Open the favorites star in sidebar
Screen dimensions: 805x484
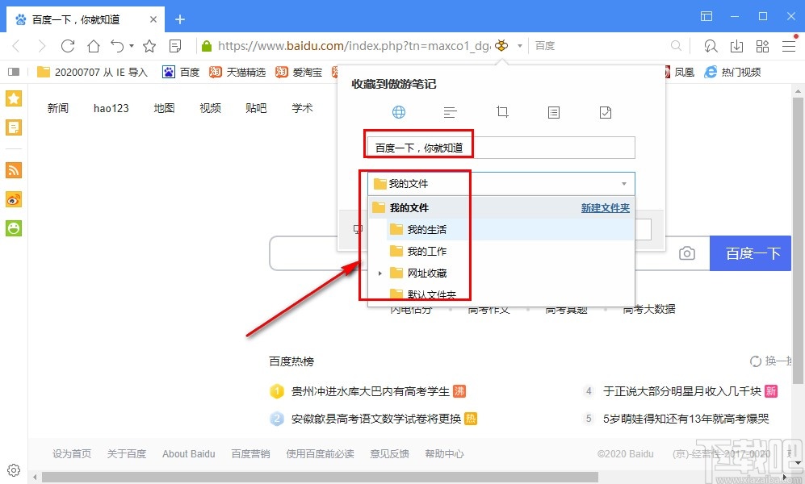14,98
